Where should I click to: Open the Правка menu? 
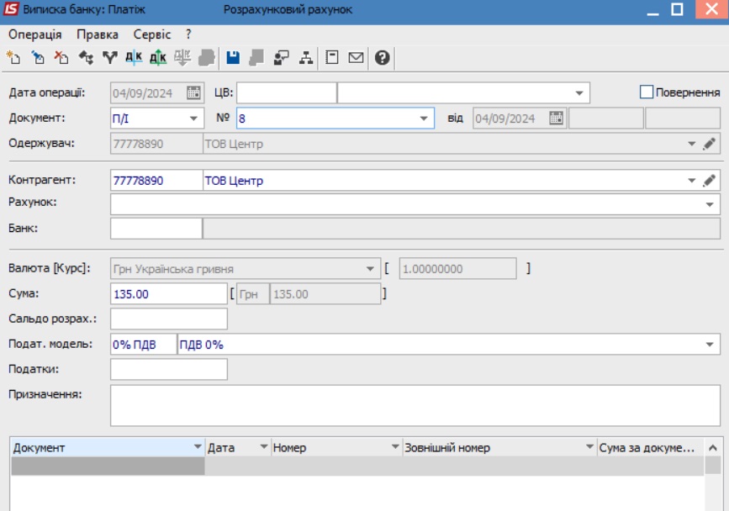click(x=98, y=34)
